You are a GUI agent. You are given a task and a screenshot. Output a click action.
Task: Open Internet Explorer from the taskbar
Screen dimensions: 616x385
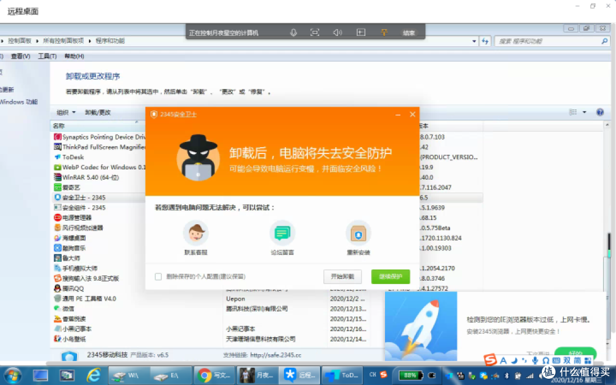pos(94,375)
